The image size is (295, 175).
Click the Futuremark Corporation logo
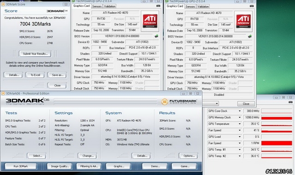179,102
